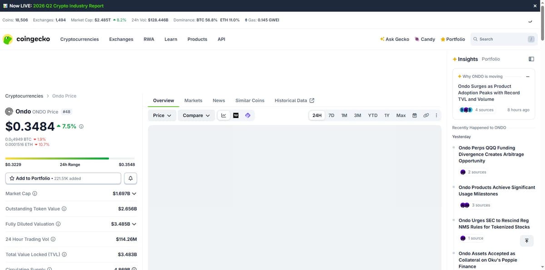Open the 2026 Q2 Crypto Industry Report link

click(x=69, y=6)
